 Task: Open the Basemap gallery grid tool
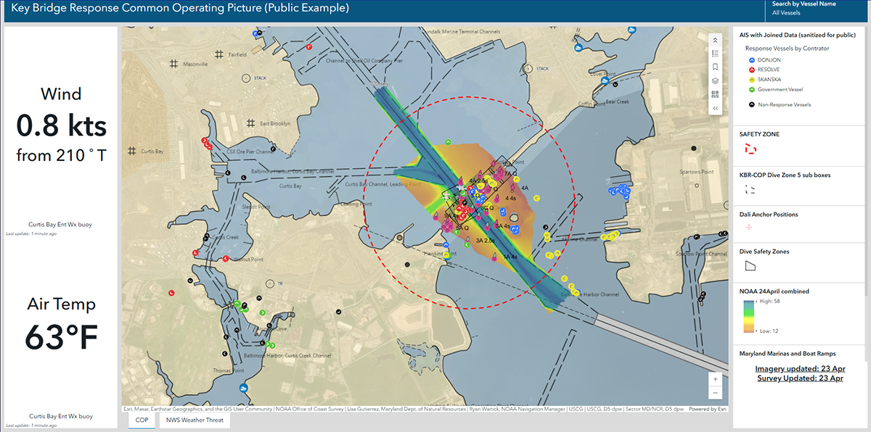click(x=715, y=94)
